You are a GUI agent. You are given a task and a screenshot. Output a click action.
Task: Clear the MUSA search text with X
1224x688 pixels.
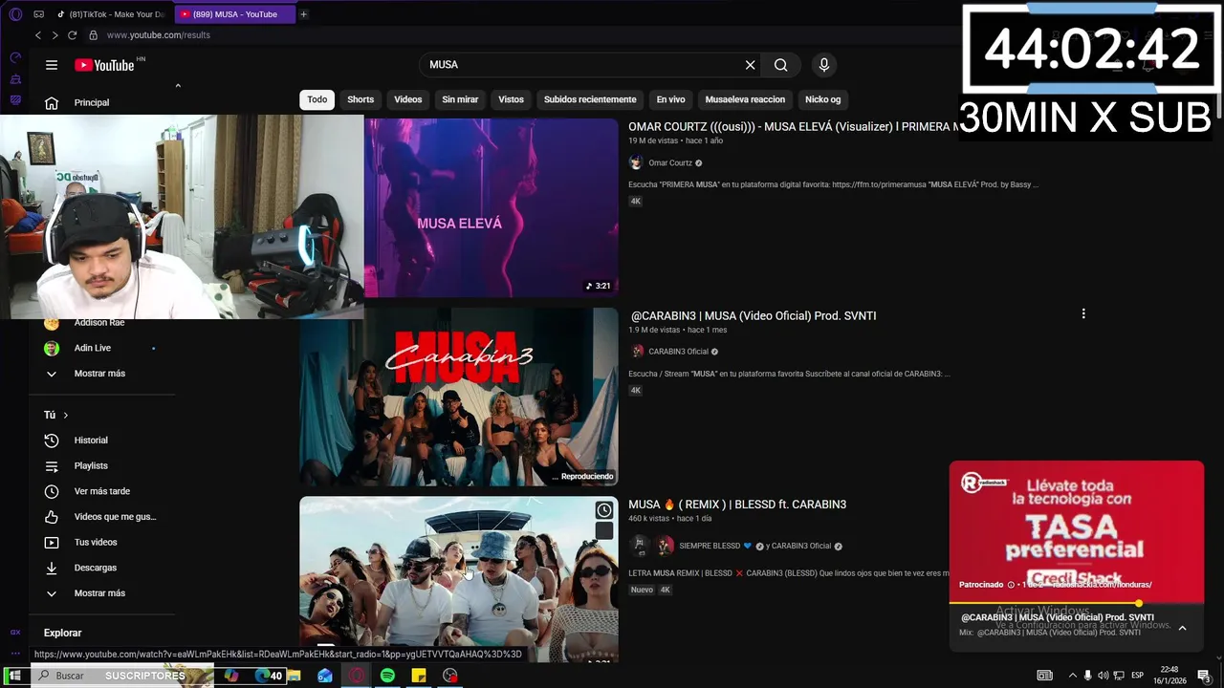tap(751, 65)
